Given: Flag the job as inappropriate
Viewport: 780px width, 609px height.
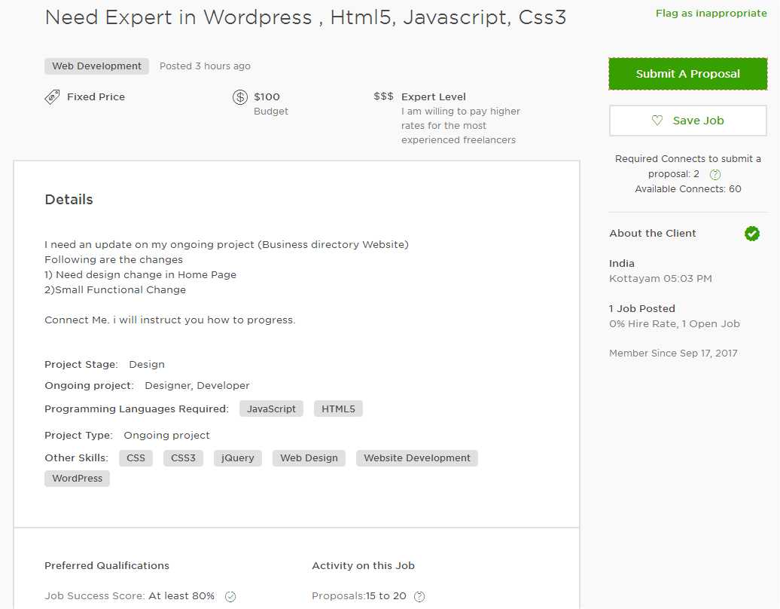Looking at the screenshot, I should coord(711,14).
